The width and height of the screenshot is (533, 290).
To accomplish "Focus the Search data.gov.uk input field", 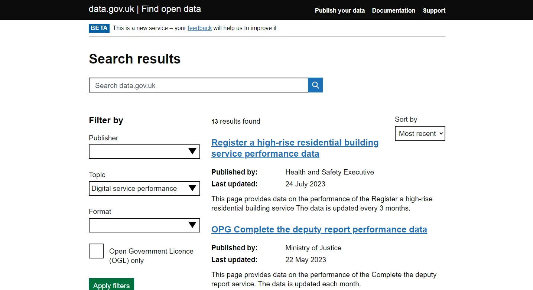I will (x=198, y=85).
